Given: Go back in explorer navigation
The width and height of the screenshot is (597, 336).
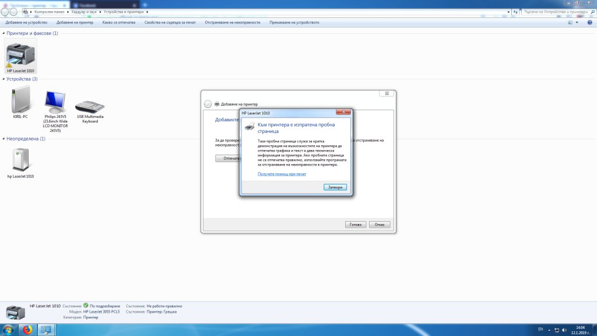Looking at the screenshot, I should coord(5,12).
